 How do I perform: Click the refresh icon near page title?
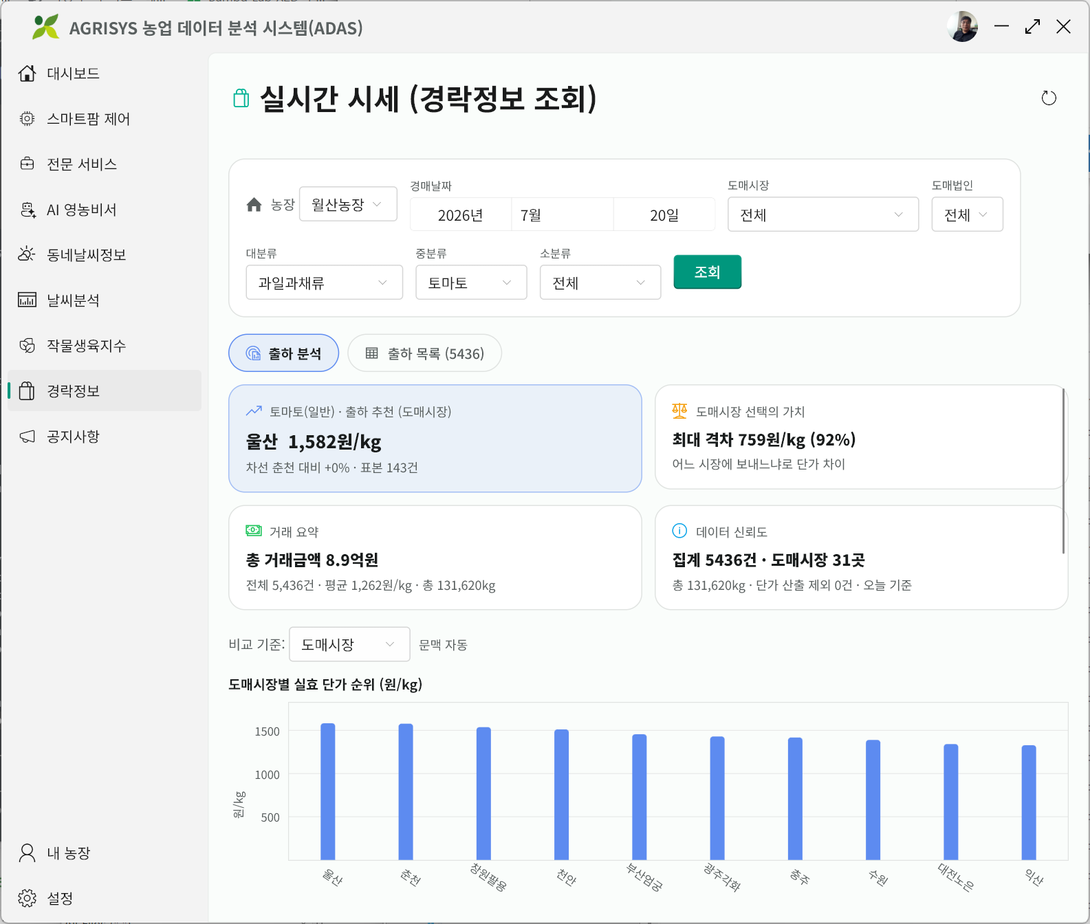point(1049,98)
